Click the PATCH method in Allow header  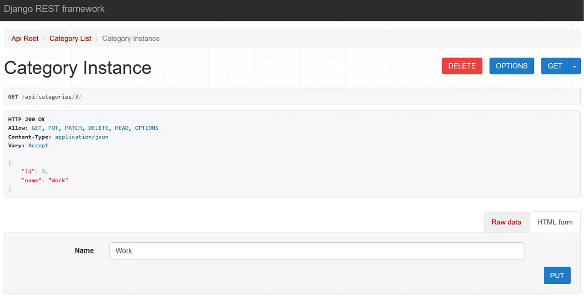(x=73, y=128)
